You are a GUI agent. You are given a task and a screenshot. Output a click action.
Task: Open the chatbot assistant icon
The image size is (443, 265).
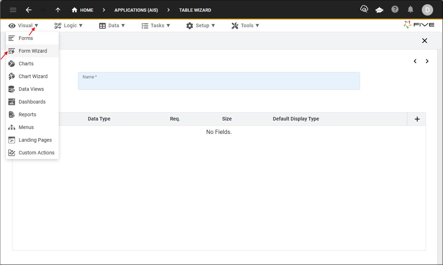[x=379, y=10]
